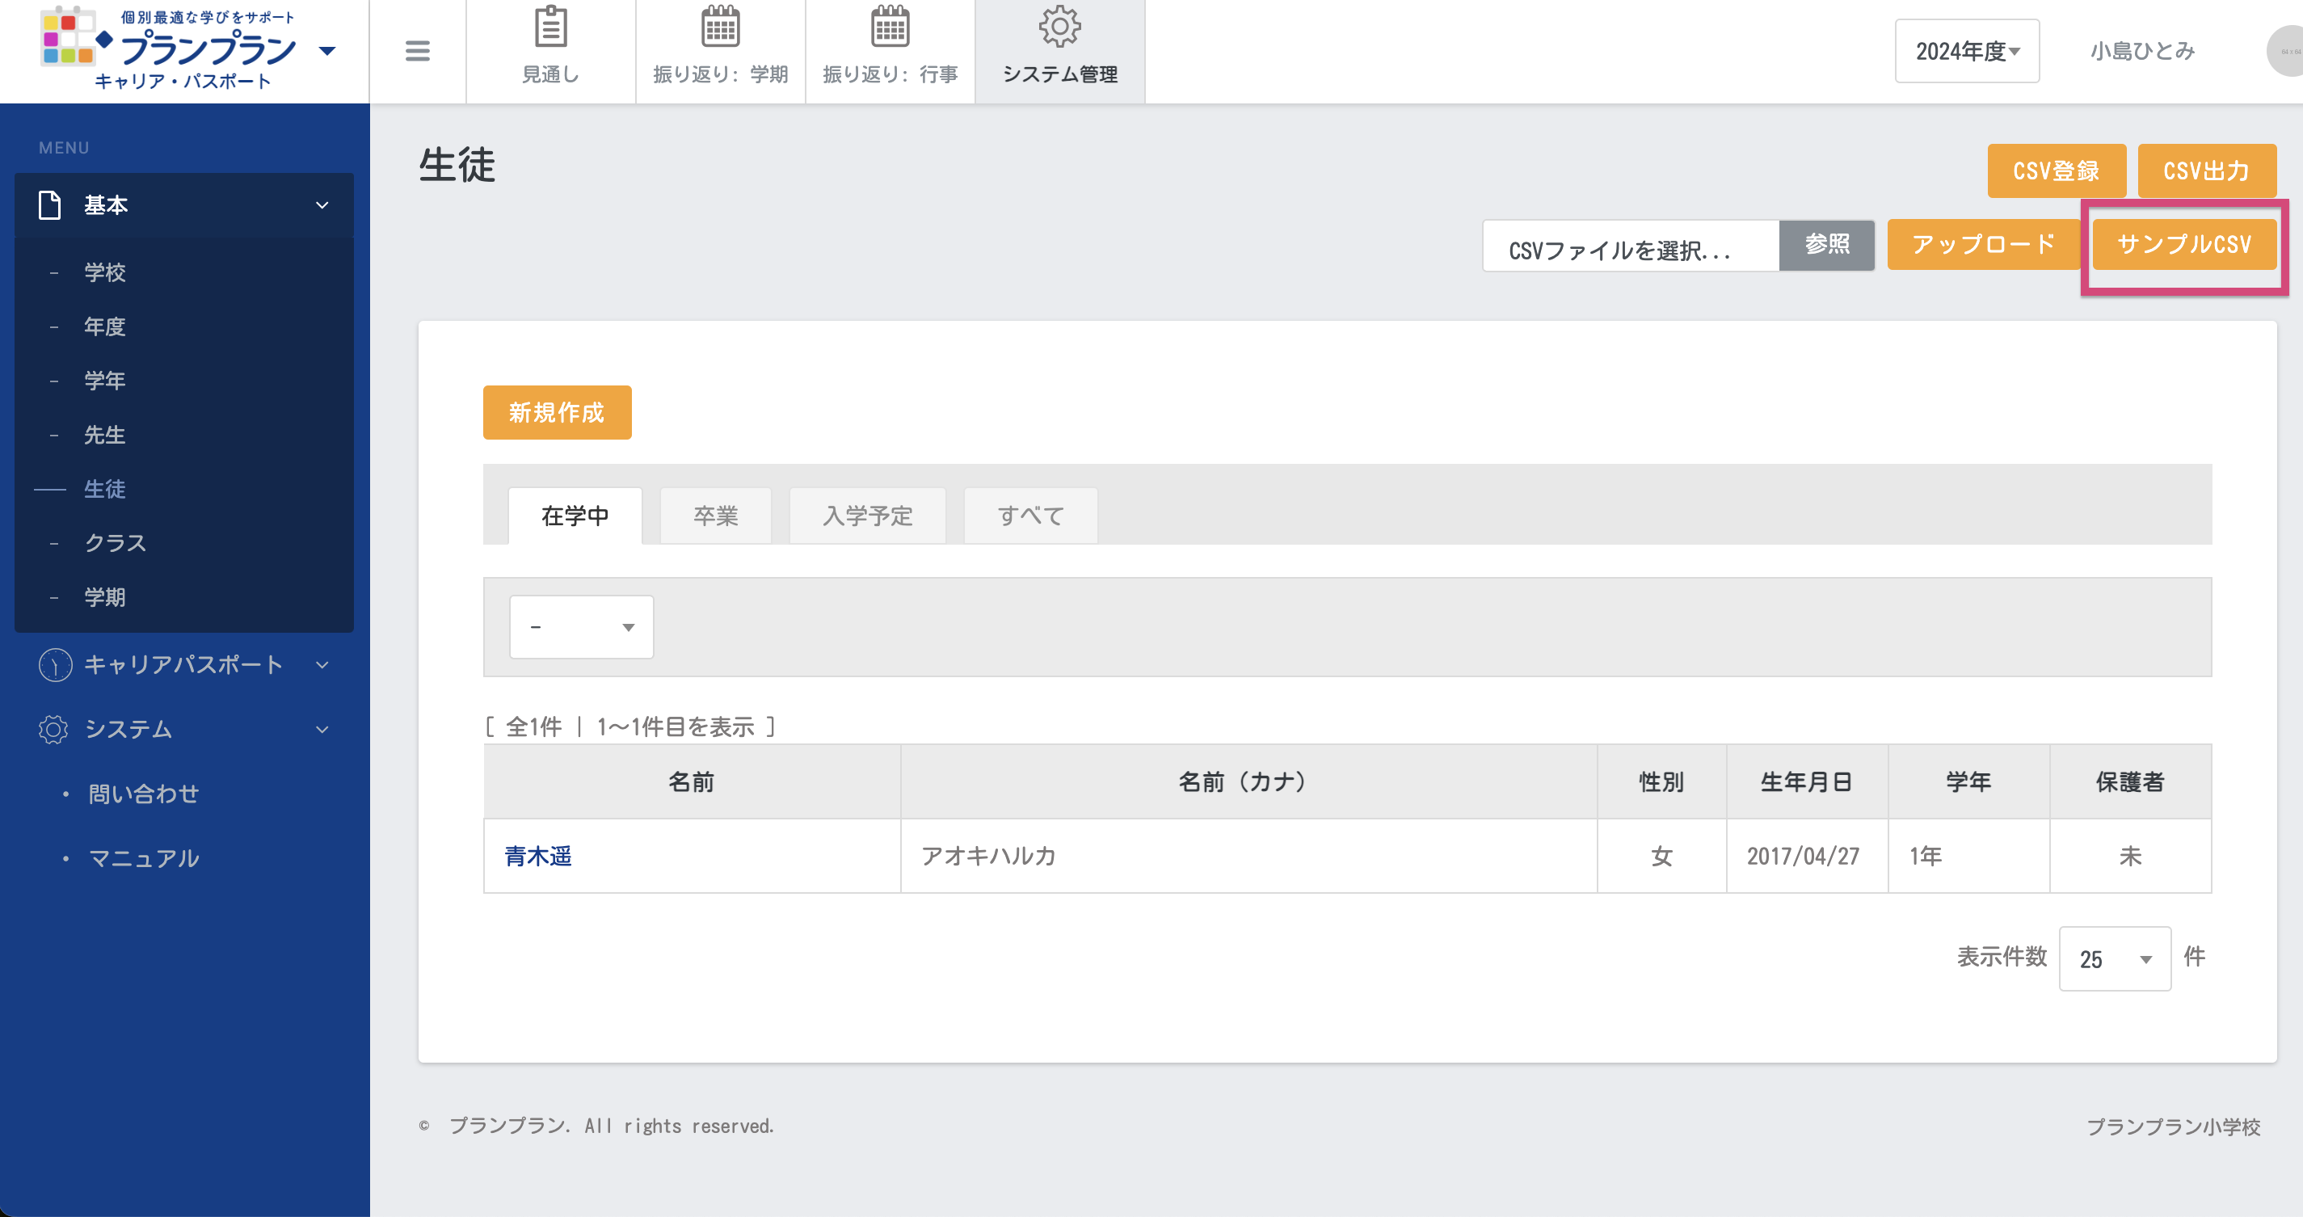
Task: Open student 青木遥 link
Action: point(537,856)
